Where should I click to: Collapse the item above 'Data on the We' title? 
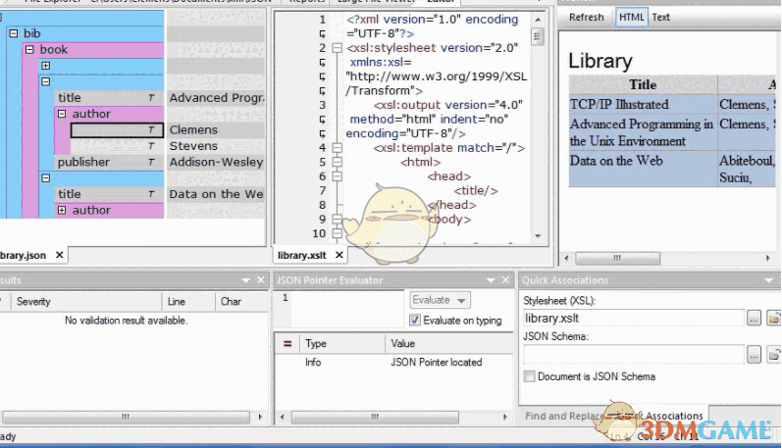[x=46, y=177]
